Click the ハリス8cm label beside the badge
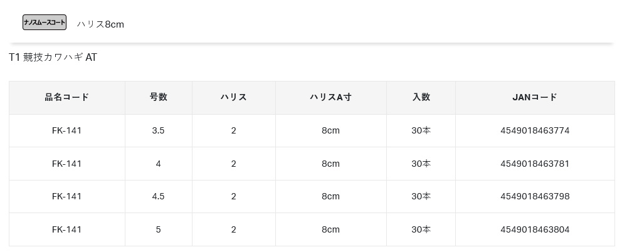 pyautogui.click(x=100, y=24)
